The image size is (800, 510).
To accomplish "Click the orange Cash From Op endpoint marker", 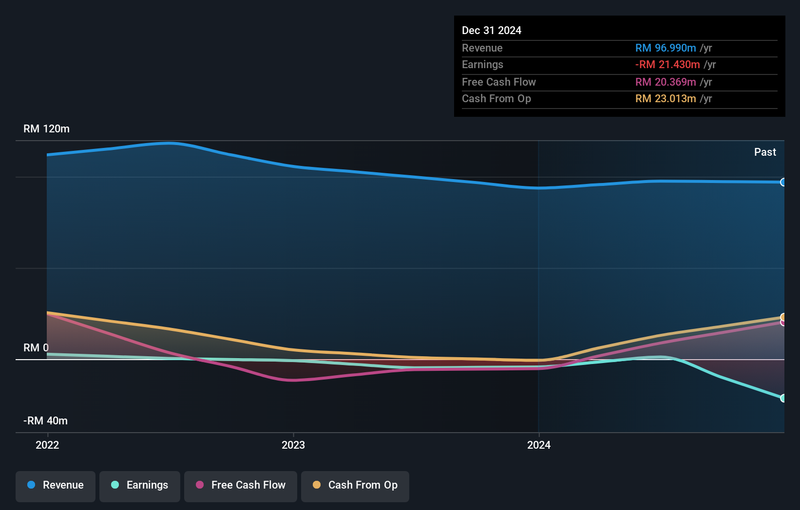I will point(783,317).
